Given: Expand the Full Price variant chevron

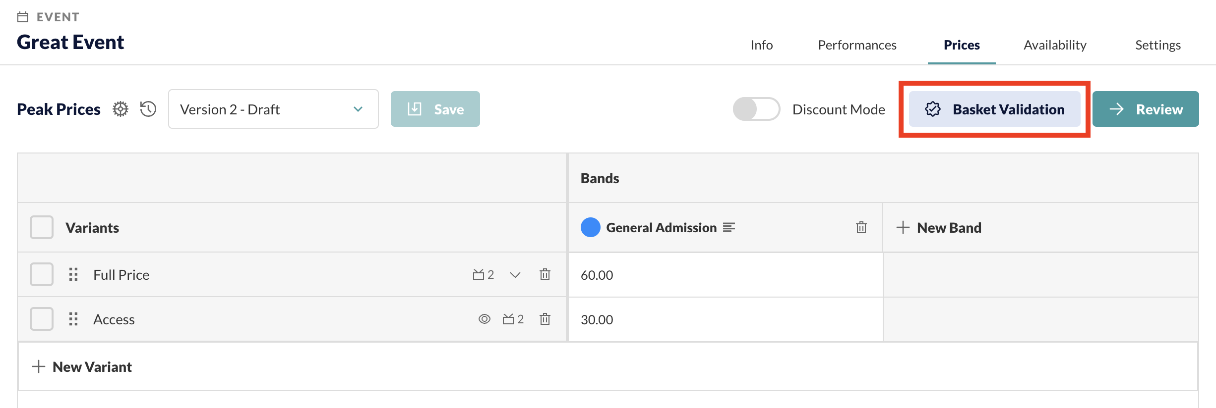Looking at the screenshot, I should click(515, 275).
